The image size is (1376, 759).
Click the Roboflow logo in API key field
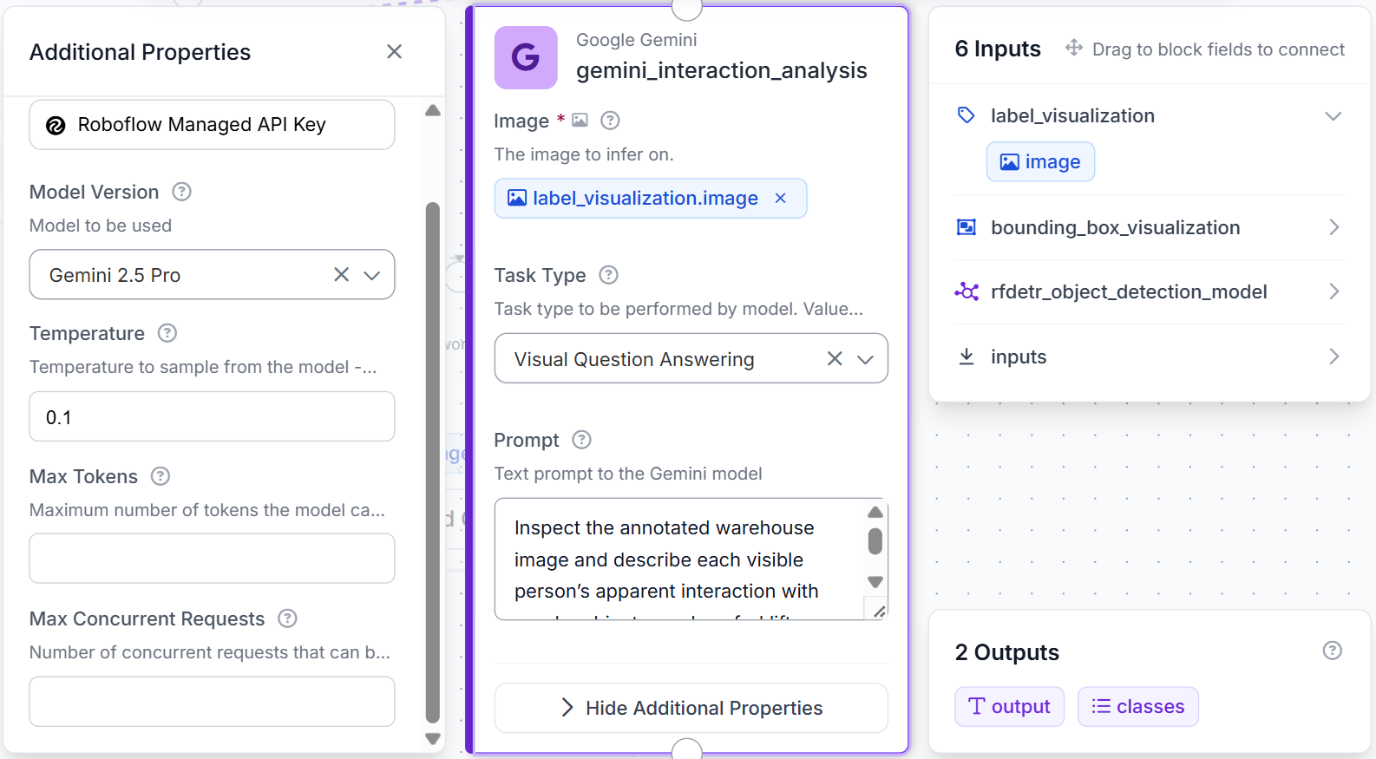tap(56, 125)
